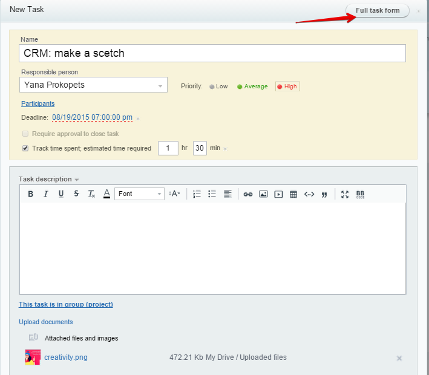This screenshot has height=375, width=429.
Task: Toggle bold formatting in description editor
Action: coord(31,194)
